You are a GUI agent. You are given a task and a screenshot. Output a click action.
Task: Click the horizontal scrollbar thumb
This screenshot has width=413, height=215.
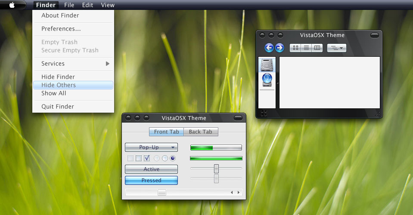tap(162, 192)
